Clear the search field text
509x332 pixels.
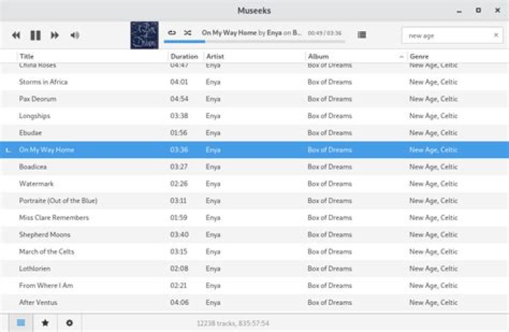tap(496, 35)
